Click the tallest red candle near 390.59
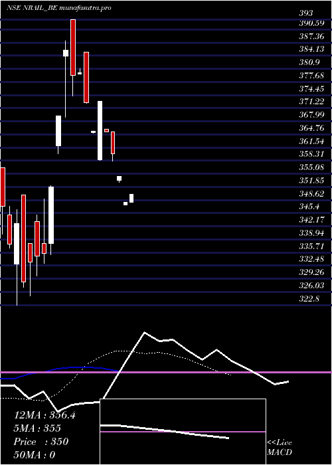Viewport: 332px width, 465px height. point(73,47)
